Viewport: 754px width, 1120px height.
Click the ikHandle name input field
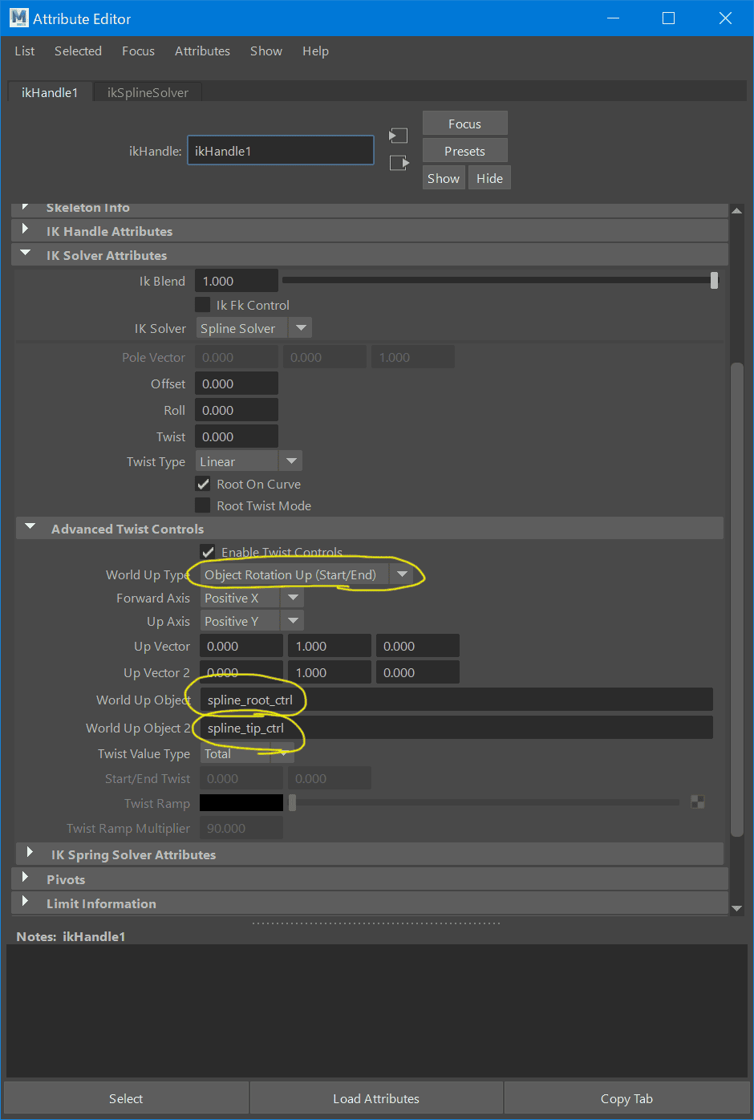pos(281,150)
